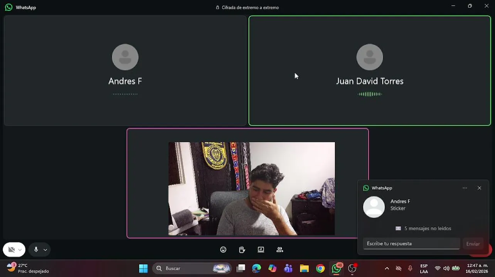Open camera options dropdown arrow
495x277 pixels.
(x=20, y=250)
